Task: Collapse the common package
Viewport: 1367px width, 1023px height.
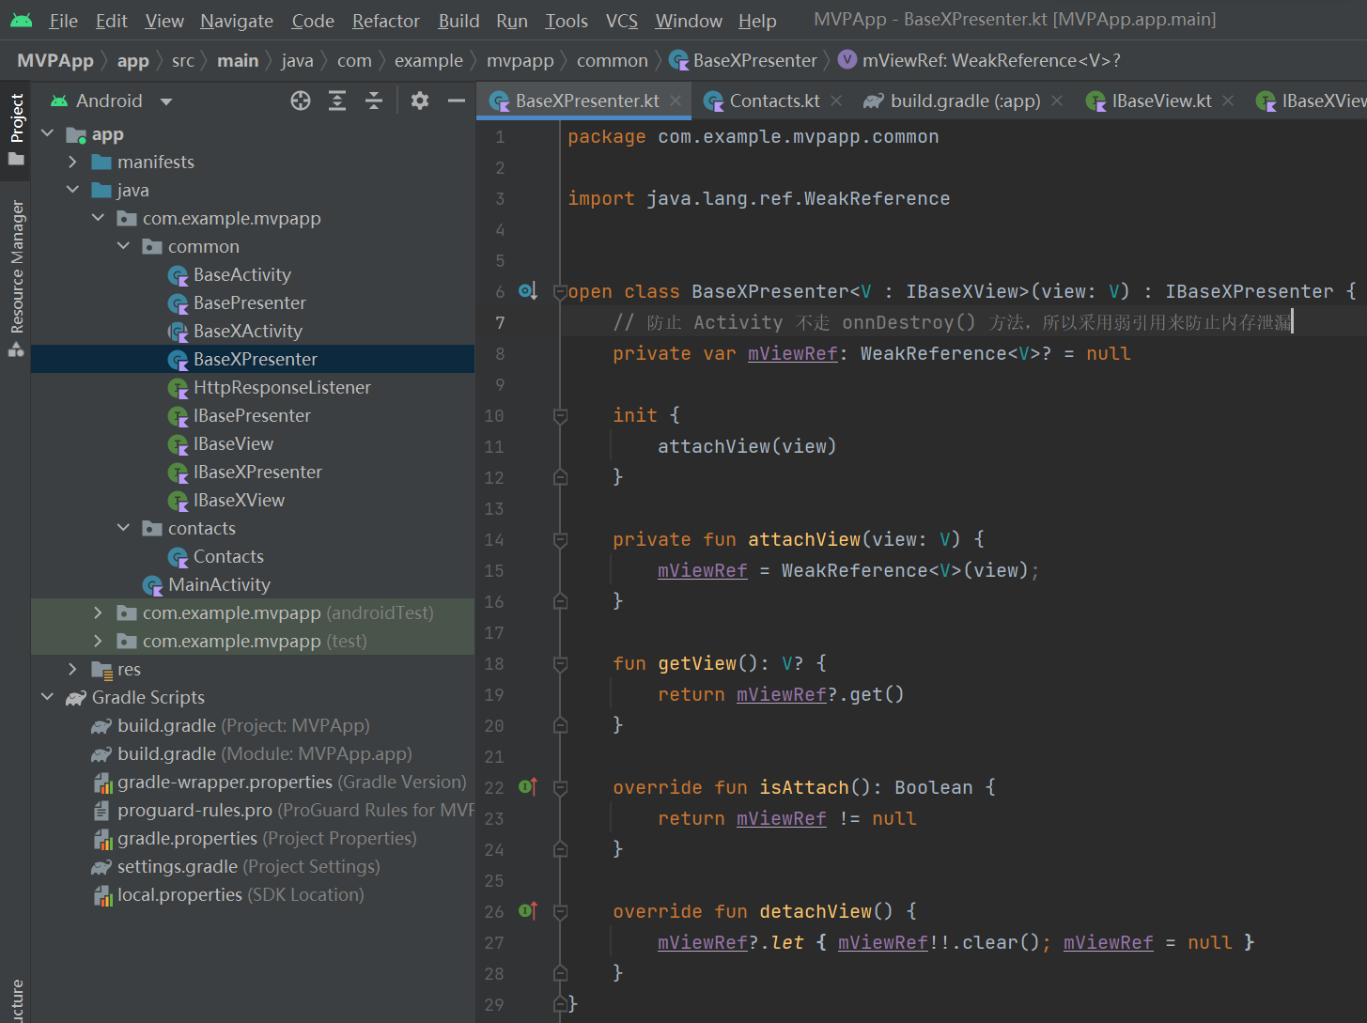Action: click(124, 247)
